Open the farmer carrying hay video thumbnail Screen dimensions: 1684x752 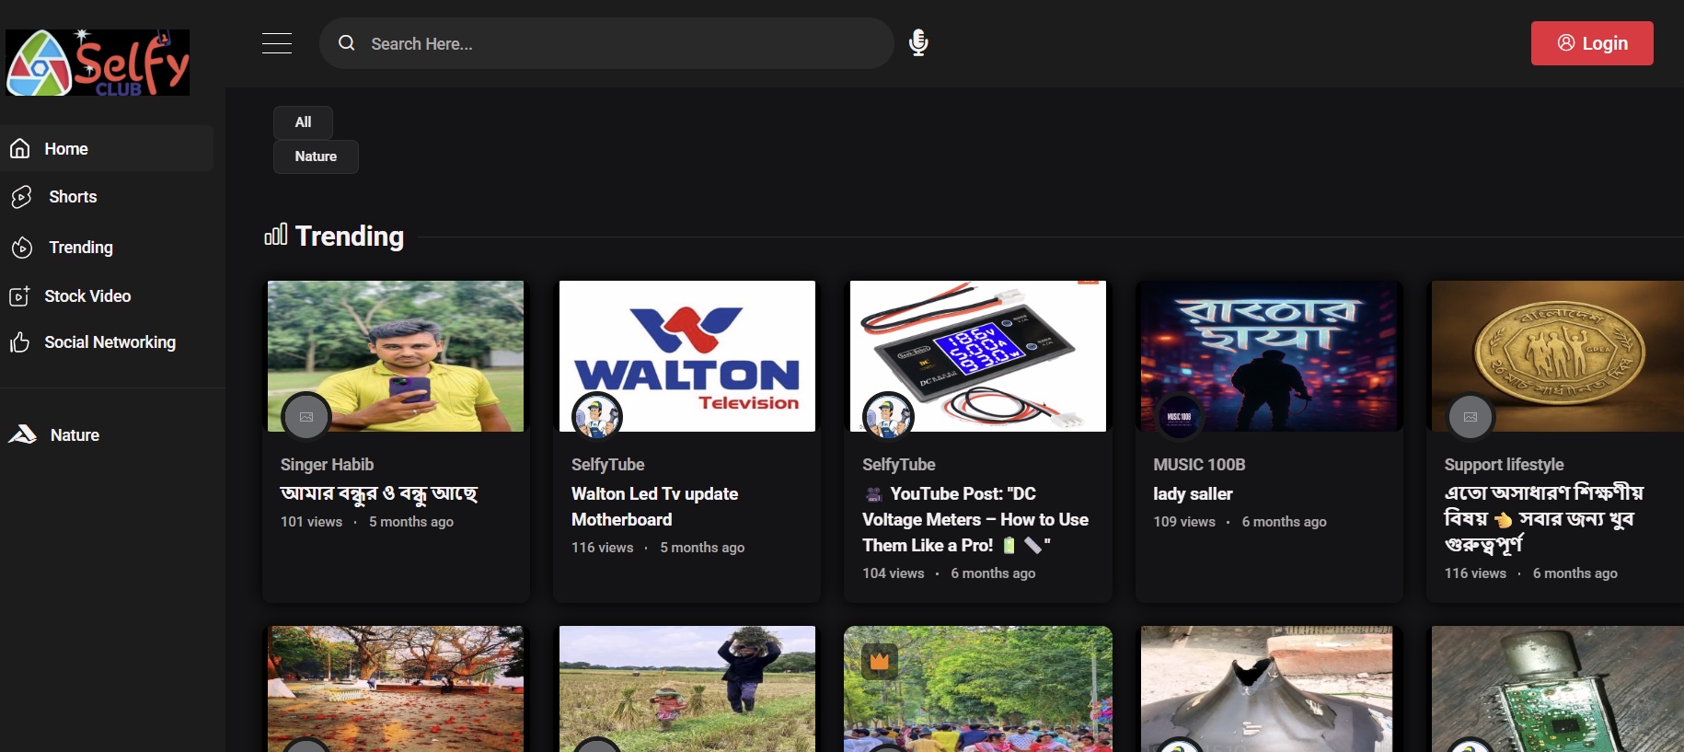point(687,688)
